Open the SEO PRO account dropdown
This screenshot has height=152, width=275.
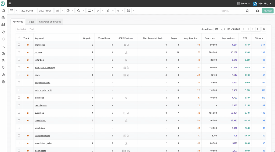262,3
